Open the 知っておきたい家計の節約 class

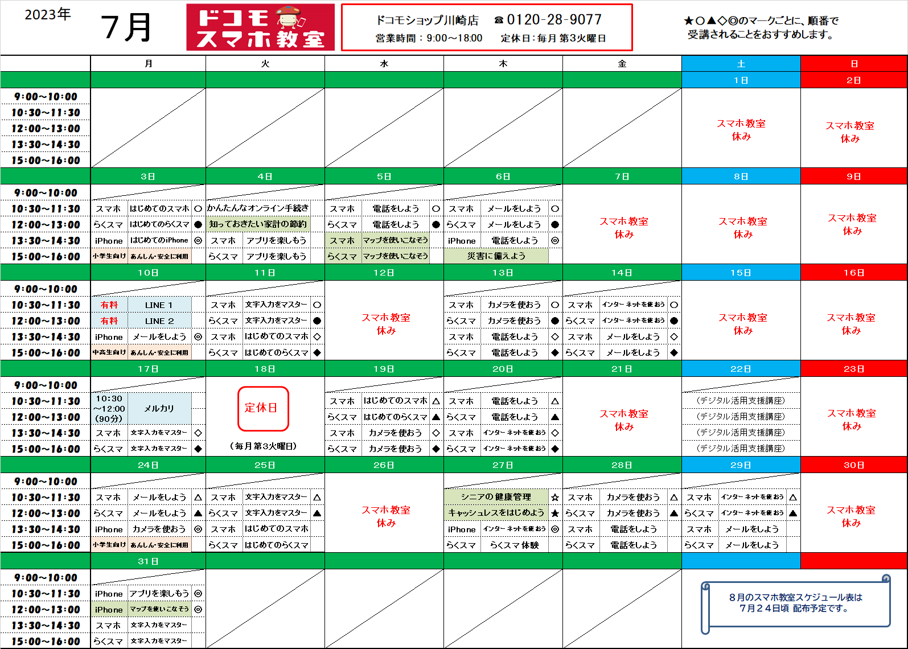coord(258,224)
